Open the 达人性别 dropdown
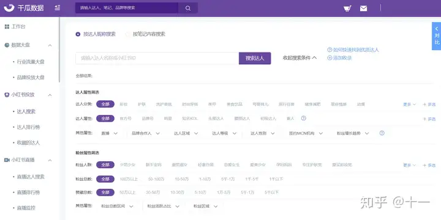The width and height of the screenshot is (441, 220). (x=262, y=133)
